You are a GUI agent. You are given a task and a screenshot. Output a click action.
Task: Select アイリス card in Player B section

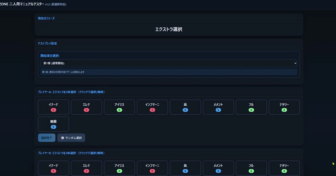click(x=119, y=168)
